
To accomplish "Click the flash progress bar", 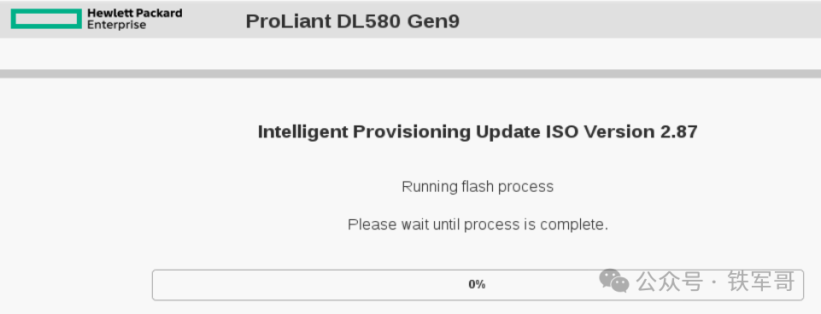I will tap(478, 285).
